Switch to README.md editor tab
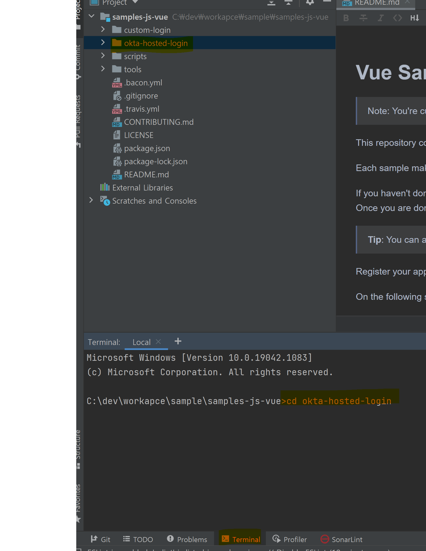 tap(377, 3)
